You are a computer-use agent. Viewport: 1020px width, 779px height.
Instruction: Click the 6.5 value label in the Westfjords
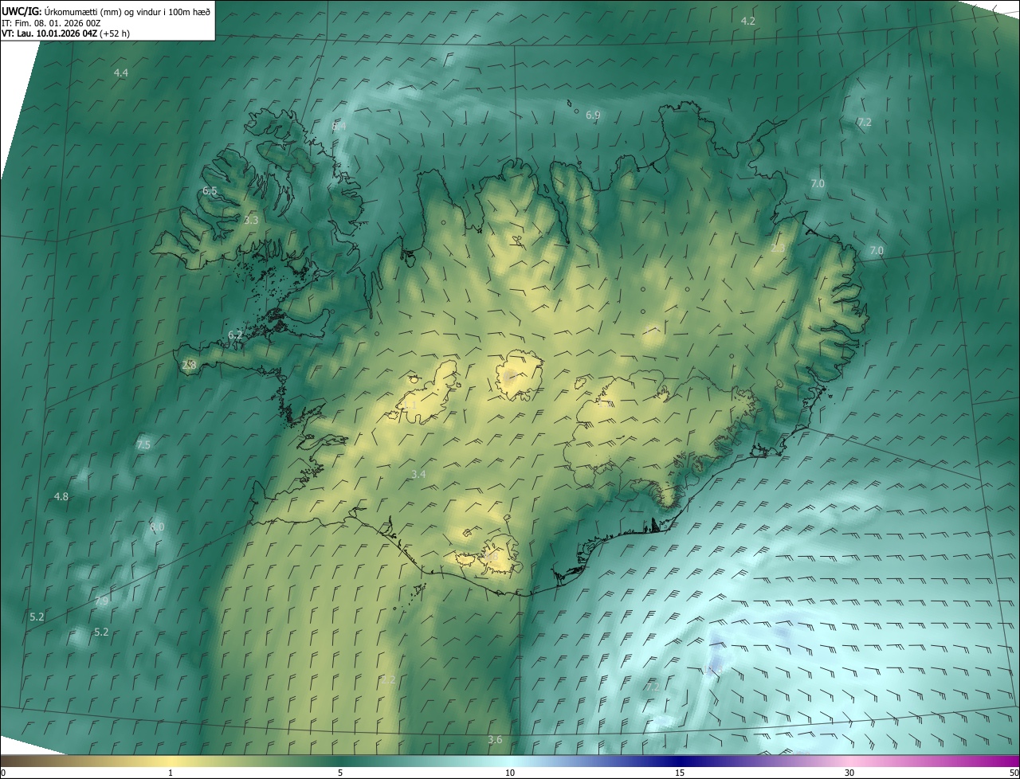click(x=210, y=191)
